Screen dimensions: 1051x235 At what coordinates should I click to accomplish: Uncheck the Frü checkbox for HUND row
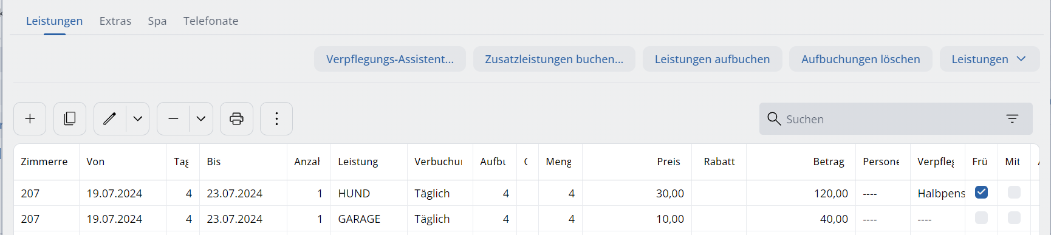click(981, 192)
